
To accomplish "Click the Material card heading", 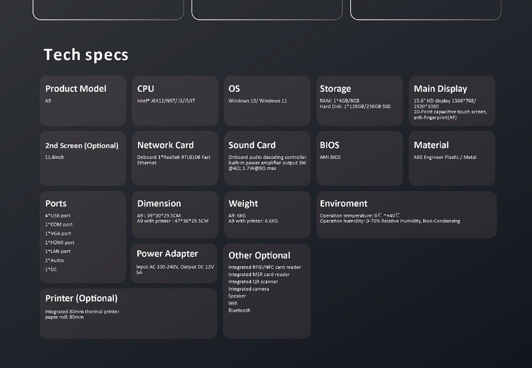I will [x=431, y=145].
